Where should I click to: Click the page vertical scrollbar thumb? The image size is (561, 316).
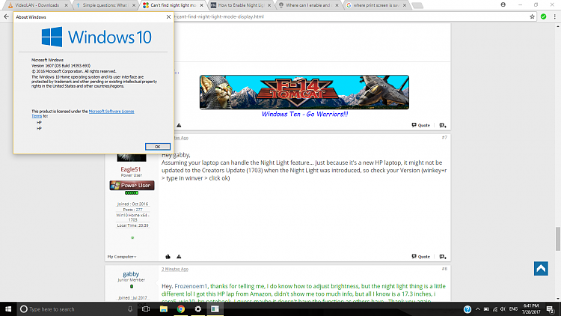(558, 239)
